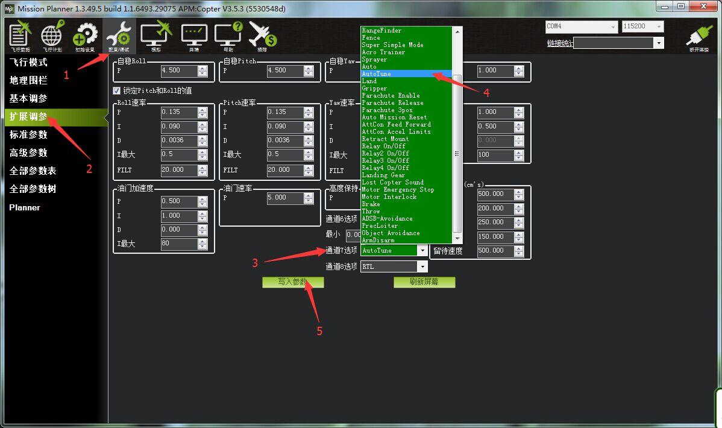The height and width of the screenshot is (428, 722).
Task: Open the Simulation (模拟) monitor icon
Action: pyautogui.click(x=156, y=35)
